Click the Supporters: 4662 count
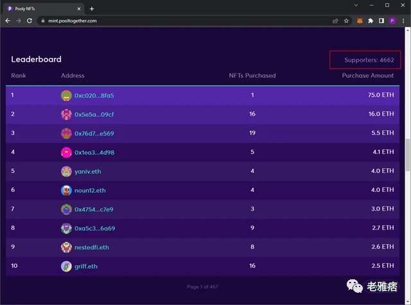The width and height of the screenshot is (411, 305). (x=369, y=60)
